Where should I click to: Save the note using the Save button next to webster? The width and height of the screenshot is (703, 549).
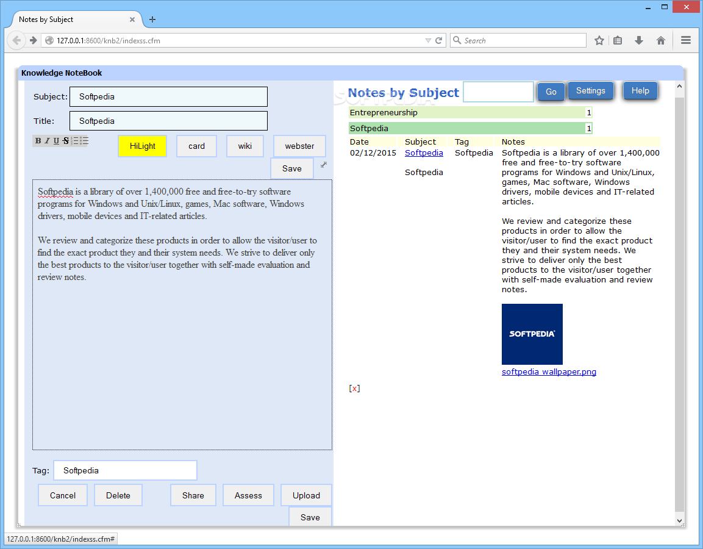[x=292, y=168]
